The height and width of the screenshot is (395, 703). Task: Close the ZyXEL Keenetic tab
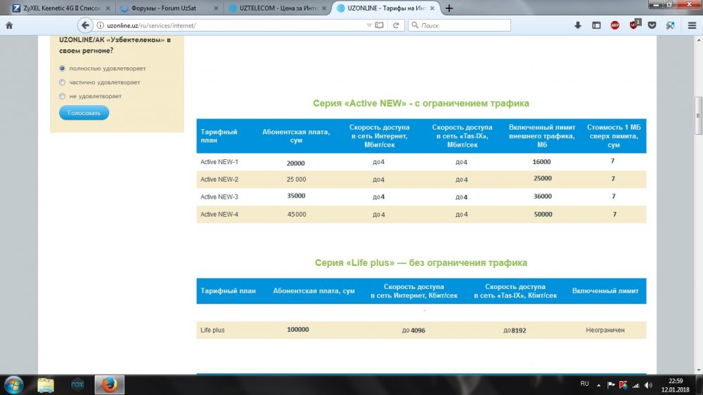pos(108,8)
